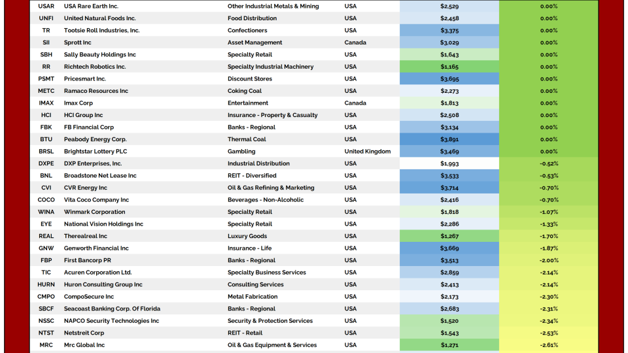The height and width of the screenshot is (353, 628).
Task: Select the Richtech Robotics Inc. name cell
Action: pos(95,67)
